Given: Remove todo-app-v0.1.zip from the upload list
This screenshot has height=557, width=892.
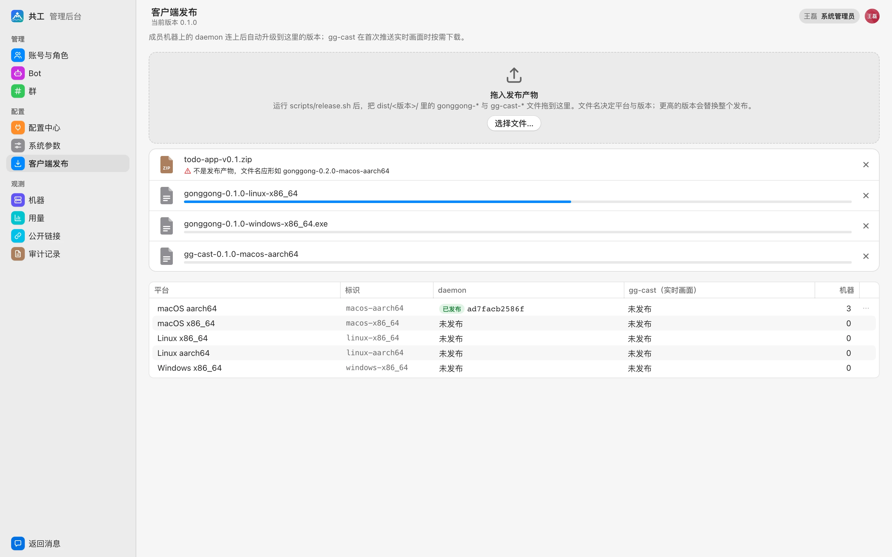Looking at the screenshot, I should pyautogui.click(x=866, y=165).
